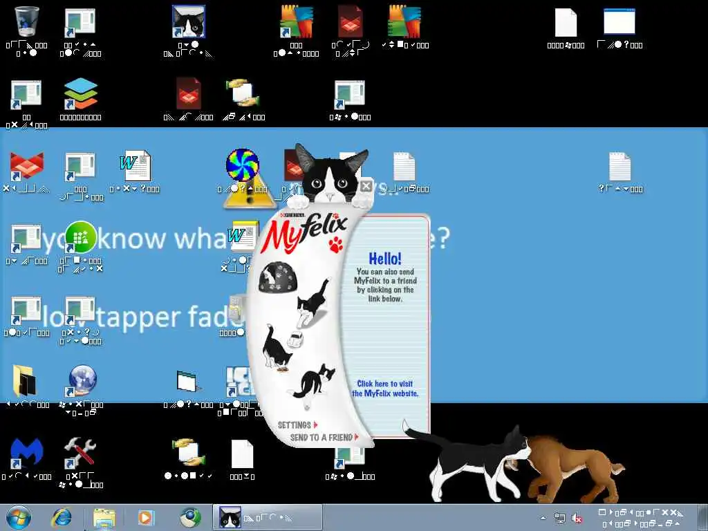Open the text file icon right of the MyFelix cat
The height and width of the screenshot is (531, 708).
pos(404,166)
